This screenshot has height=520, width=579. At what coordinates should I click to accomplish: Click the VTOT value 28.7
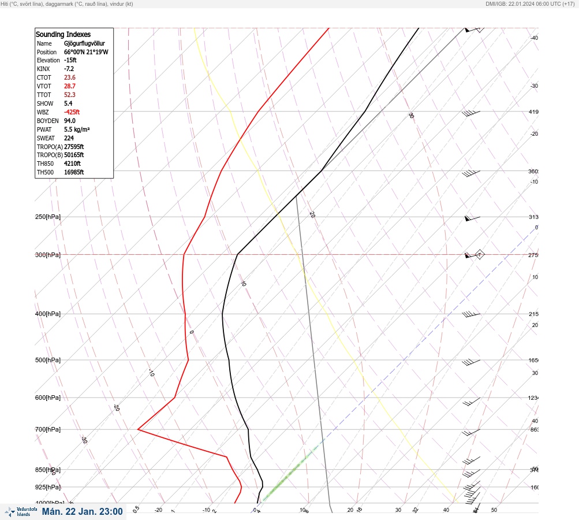point(70,86)
